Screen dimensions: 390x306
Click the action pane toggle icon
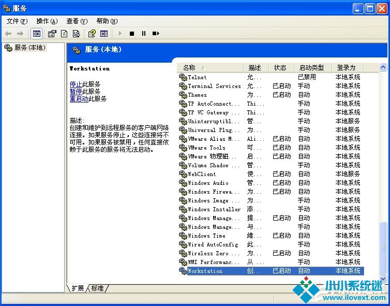104,34
